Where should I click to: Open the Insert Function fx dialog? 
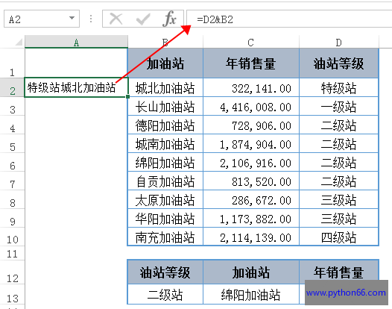point(169,19)
